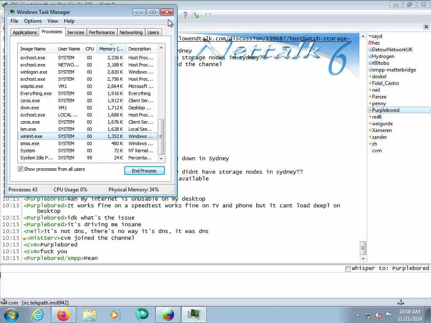Screen dimensions: 431x323
Task: Select the winlogon.exe process row
Action: [x=88, y=72]
